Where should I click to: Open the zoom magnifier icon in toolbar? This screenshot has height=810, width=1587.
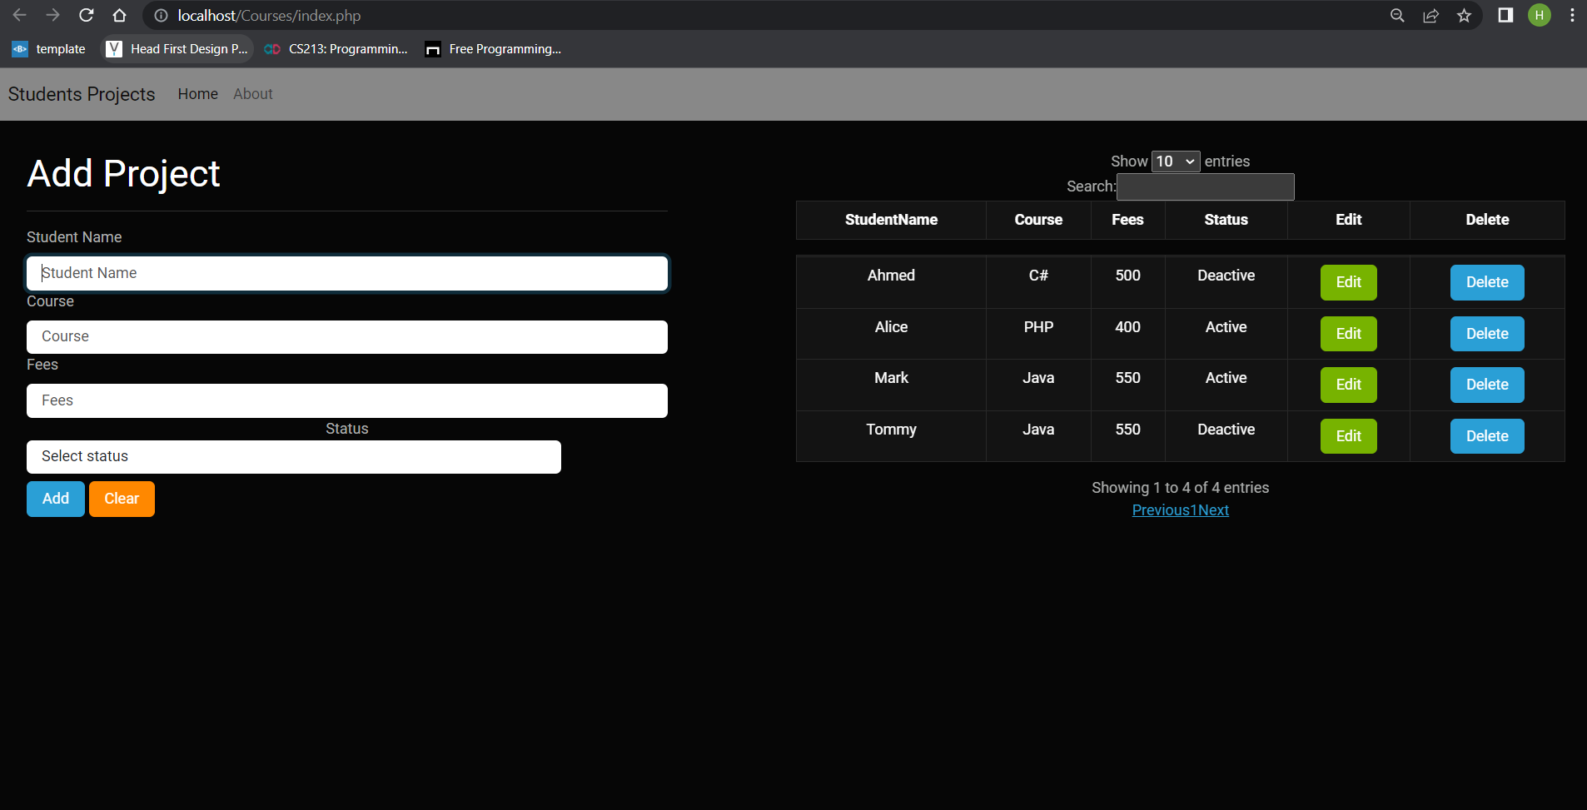tap(1397, 15)
